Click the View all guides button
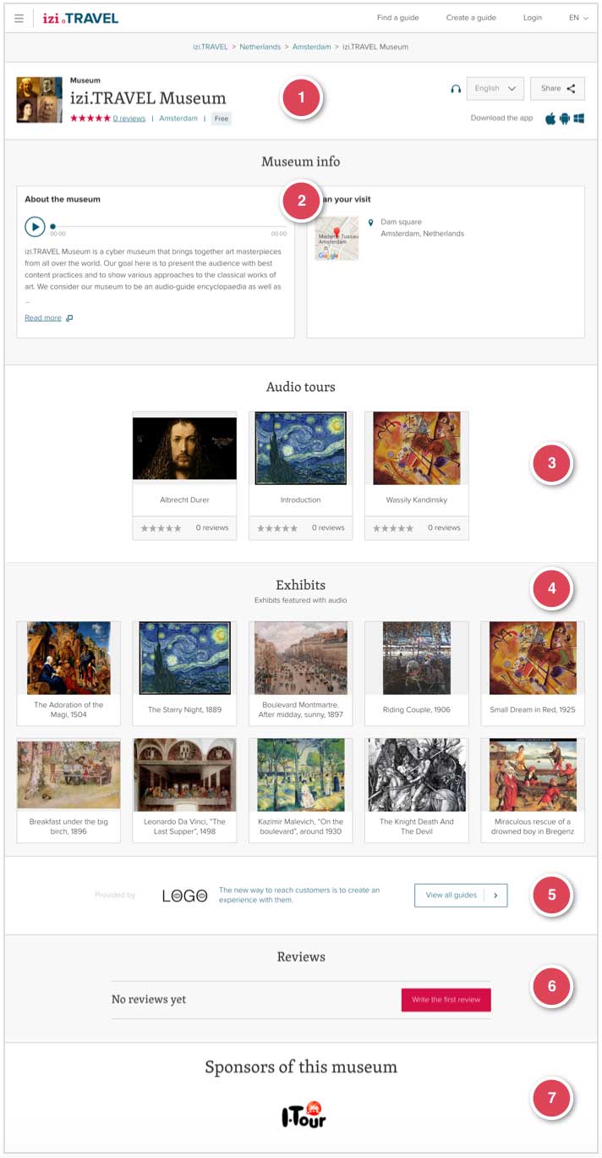The width and height of the screenshot is (602, 1158). (x=461, y=895)
